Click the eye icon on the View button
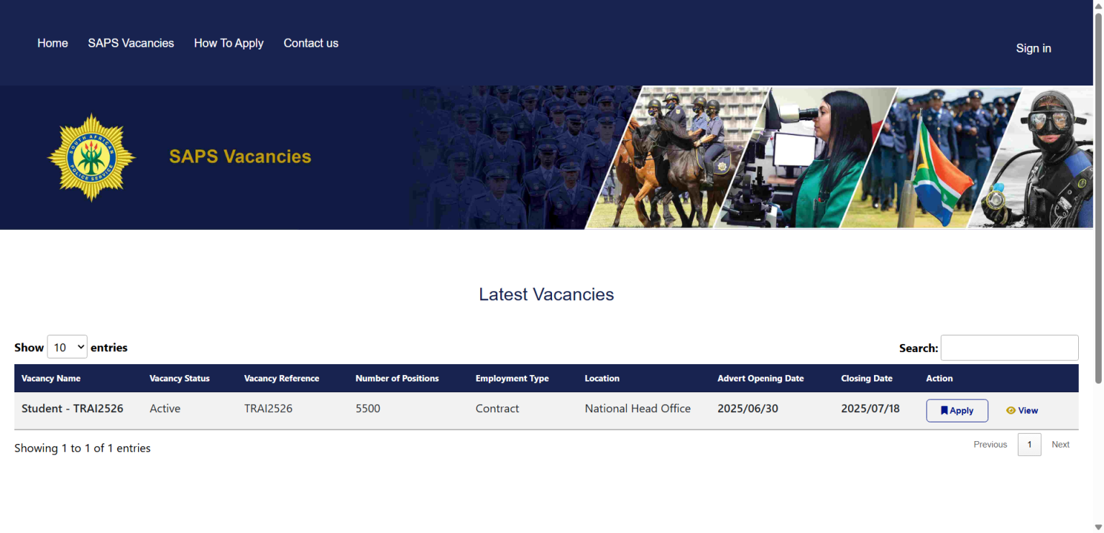 point(1011,410)
